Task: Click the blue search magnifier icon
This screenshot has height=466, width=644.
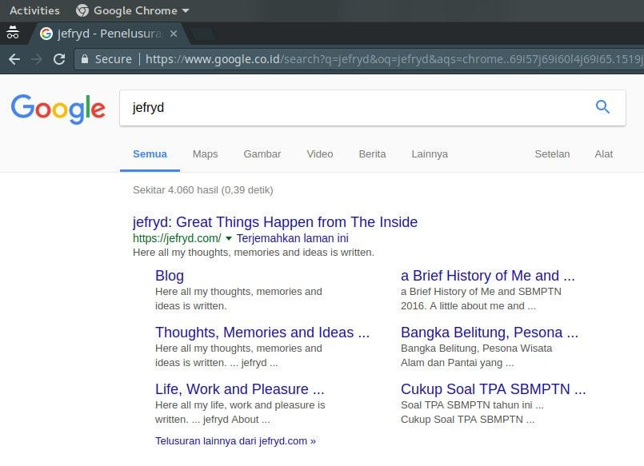Action: pyautogui.click(x=602, y=107)
